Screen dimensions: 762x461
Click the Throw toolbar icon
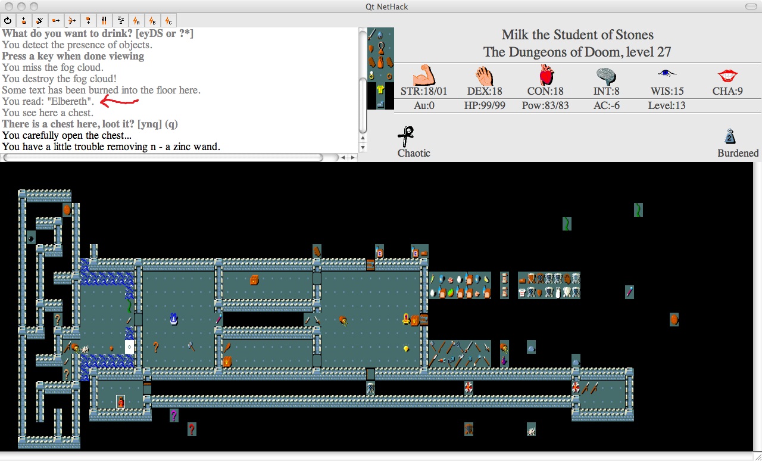56,20
